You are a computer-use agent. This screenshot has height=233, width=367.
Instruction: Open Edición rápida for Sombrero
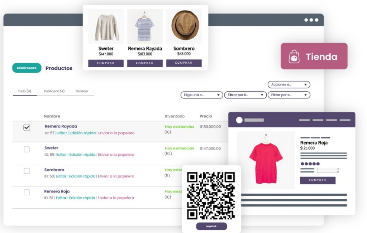tap(82, 176)
